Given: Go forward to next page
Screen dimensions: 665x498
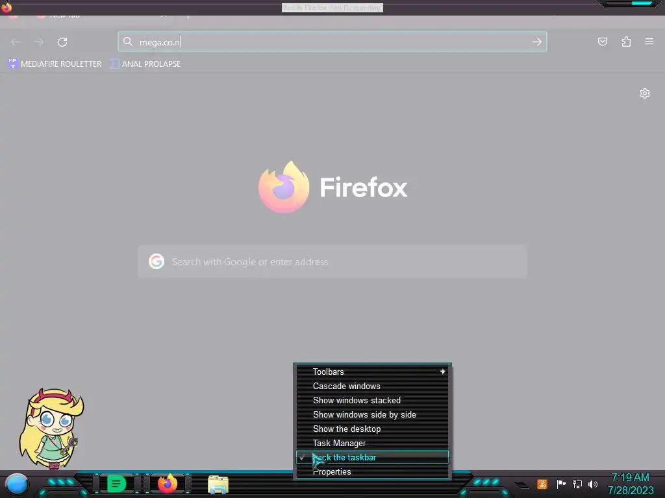Looking at the screenshot, I should point(39,42).
